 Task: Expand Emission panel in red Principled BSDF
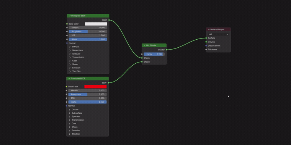pyautogui.click(x=70, y=130)
